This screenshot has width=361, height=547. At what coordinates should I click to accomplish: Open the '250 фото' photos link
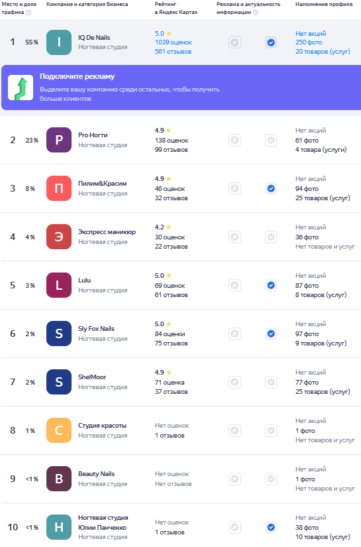pyautogui.click(x=309, y=42)
